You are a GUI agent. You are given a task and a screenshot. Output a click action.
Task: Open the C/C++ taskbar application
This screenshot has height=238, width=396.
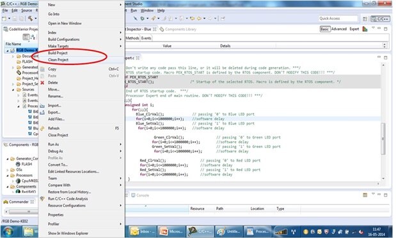pyautogui.click(x=200, y=231)
